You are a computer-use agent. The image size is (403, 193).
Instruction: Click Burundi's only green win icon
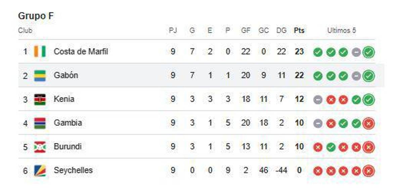[331, 147]
